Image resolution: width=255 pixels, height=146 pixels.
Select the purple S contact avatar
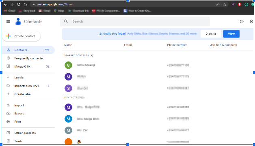pyautogui.click(x=68, y=88)
